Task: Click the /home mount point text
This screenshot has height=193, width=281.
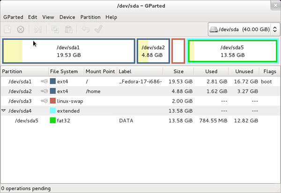Action: pyautogui.click(x=93, y=91)
